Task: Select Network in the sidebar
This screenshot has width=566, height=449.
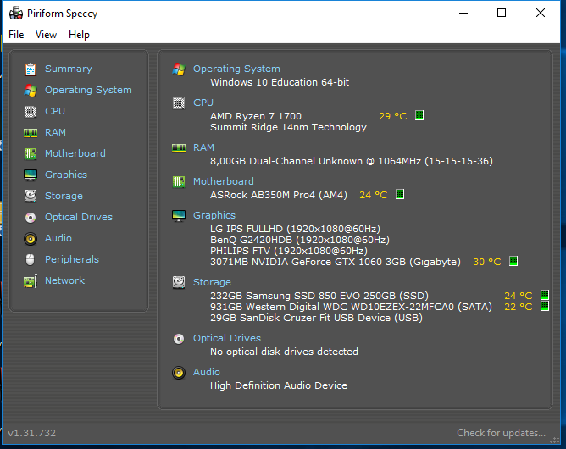Action: (64, 280)
